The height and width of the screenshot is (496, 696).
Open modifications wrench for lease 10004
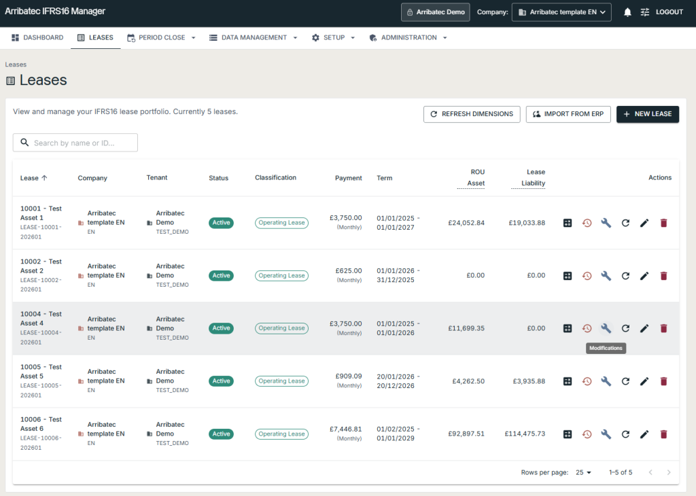coord(606,328)
